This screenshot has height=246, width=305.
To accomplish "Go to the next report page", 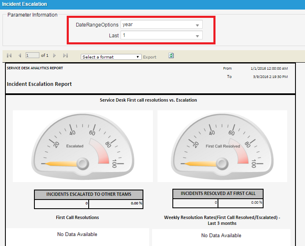I will (x=54, y=56).
